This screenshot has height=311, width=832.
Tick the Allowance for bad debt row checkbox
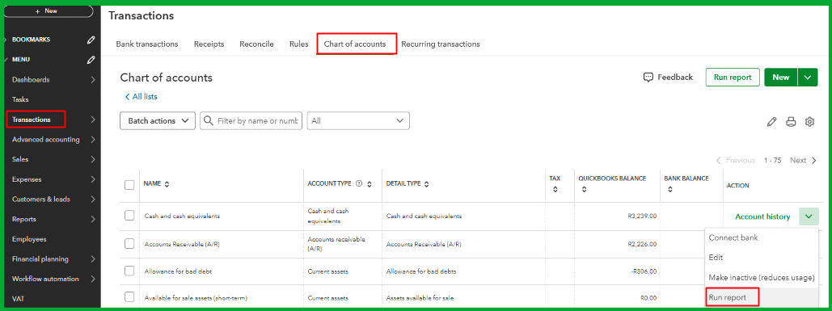[129, 271]
